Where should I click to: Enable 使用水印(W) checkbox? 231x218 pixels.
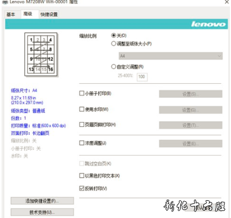click(x=82, y=109)
